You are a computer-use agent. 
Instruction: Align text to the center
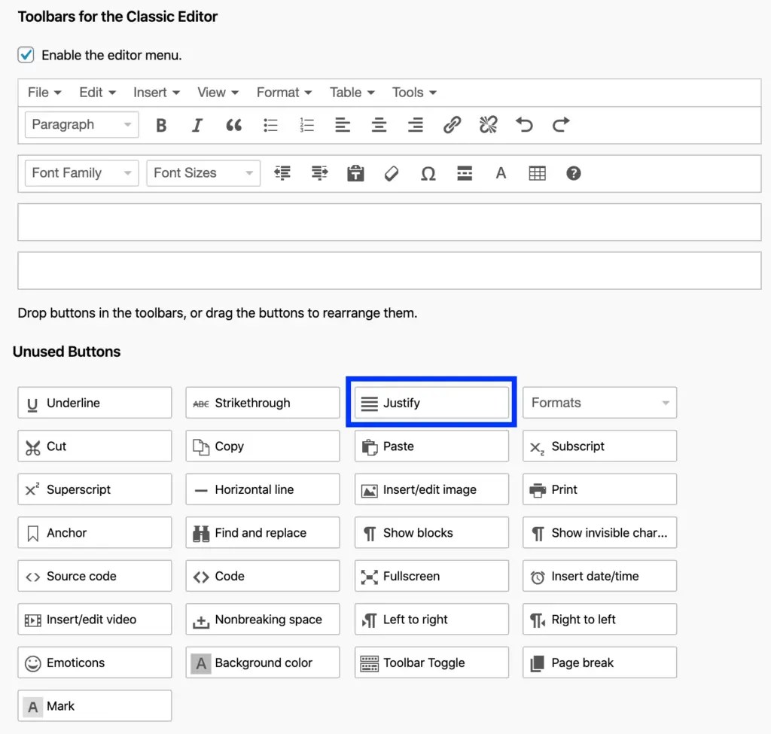[x=379, y=125]
